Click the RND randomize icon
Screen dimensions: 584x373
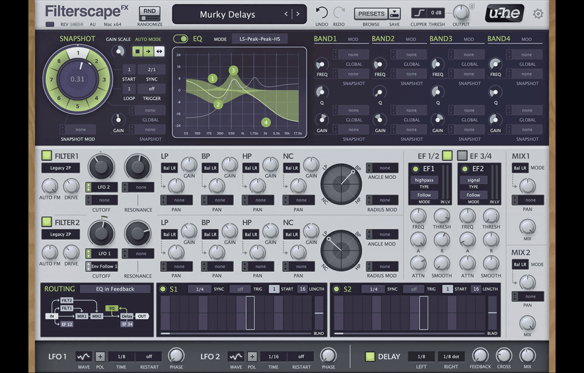tap(150, 13)
